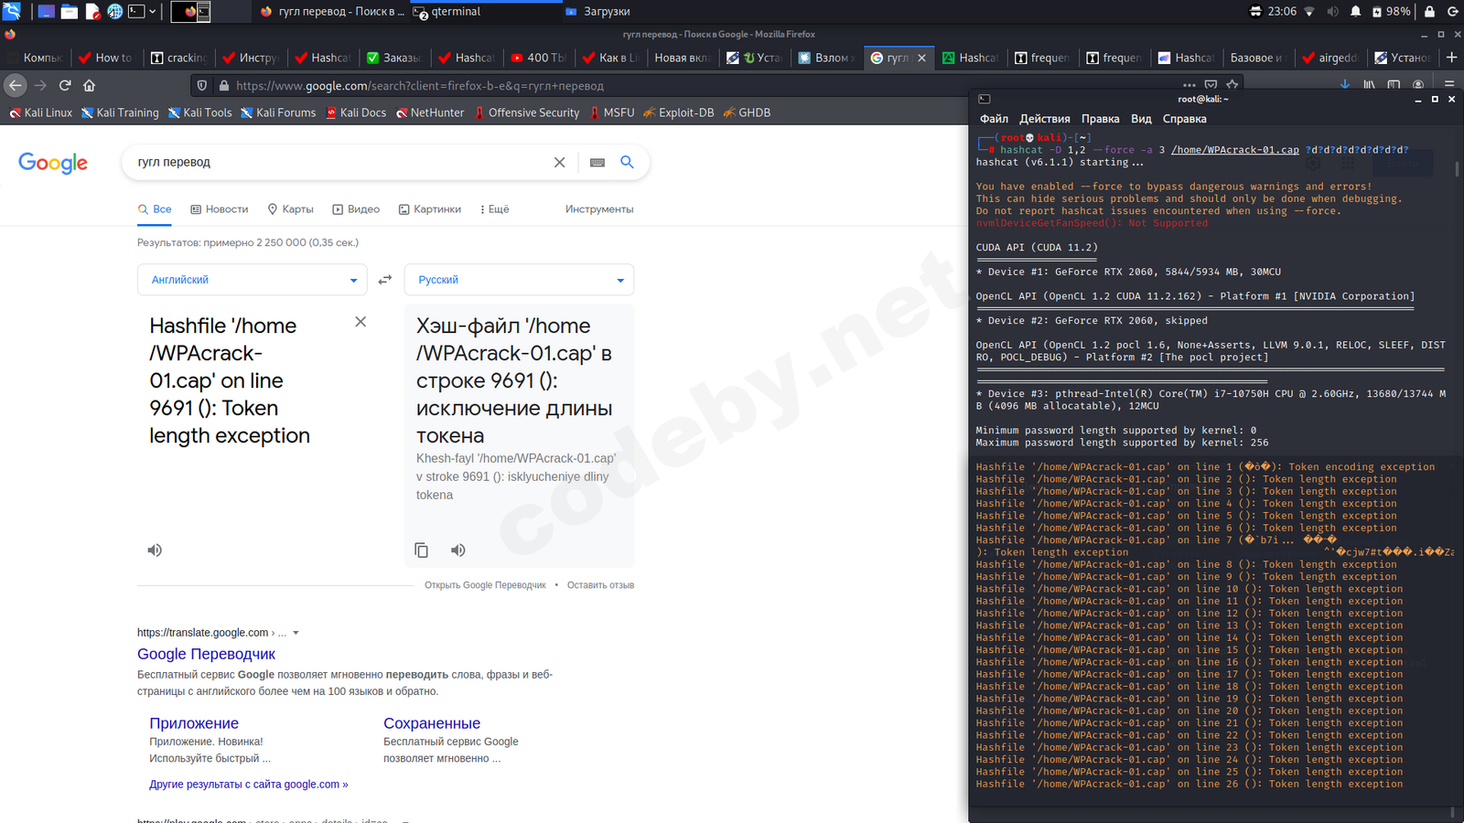Click the Google search input field
Screen dimensions: 1464x823
[x=339, y=162]
